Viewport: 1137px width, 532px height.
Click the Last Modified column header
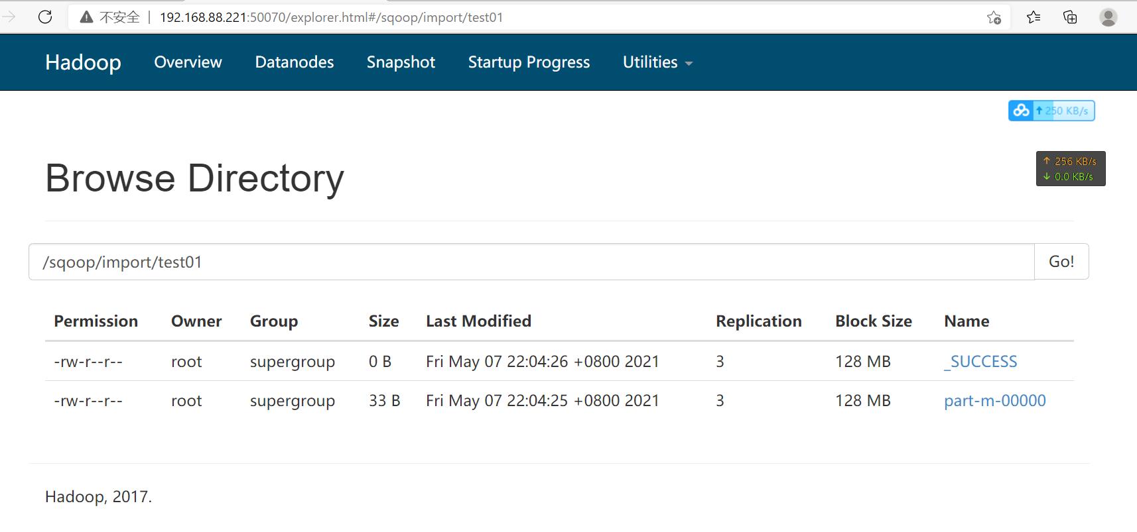(478, 321)
